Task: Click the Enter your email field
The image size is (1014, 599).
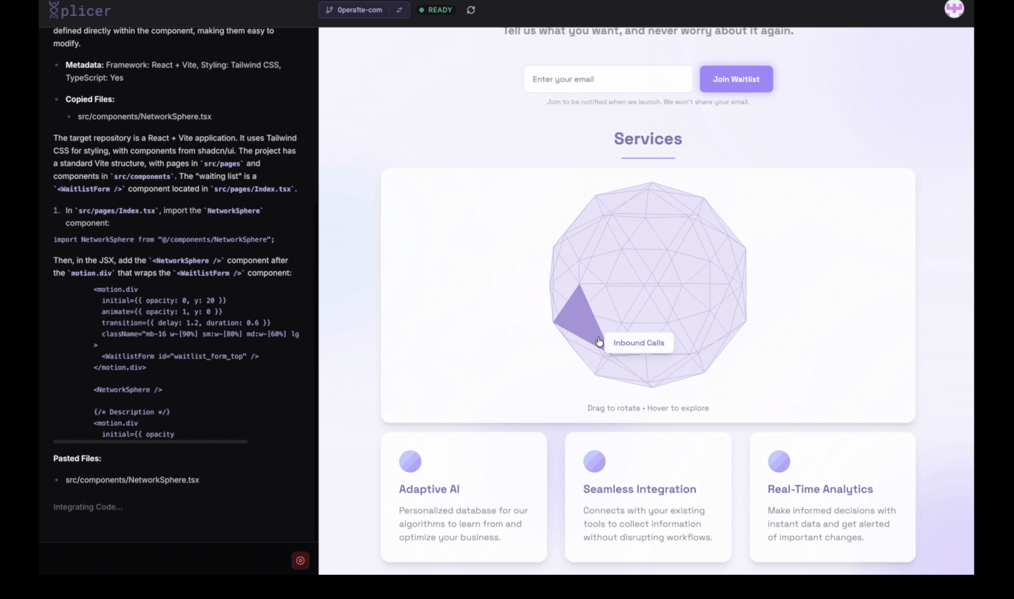Action: point(608,79)
